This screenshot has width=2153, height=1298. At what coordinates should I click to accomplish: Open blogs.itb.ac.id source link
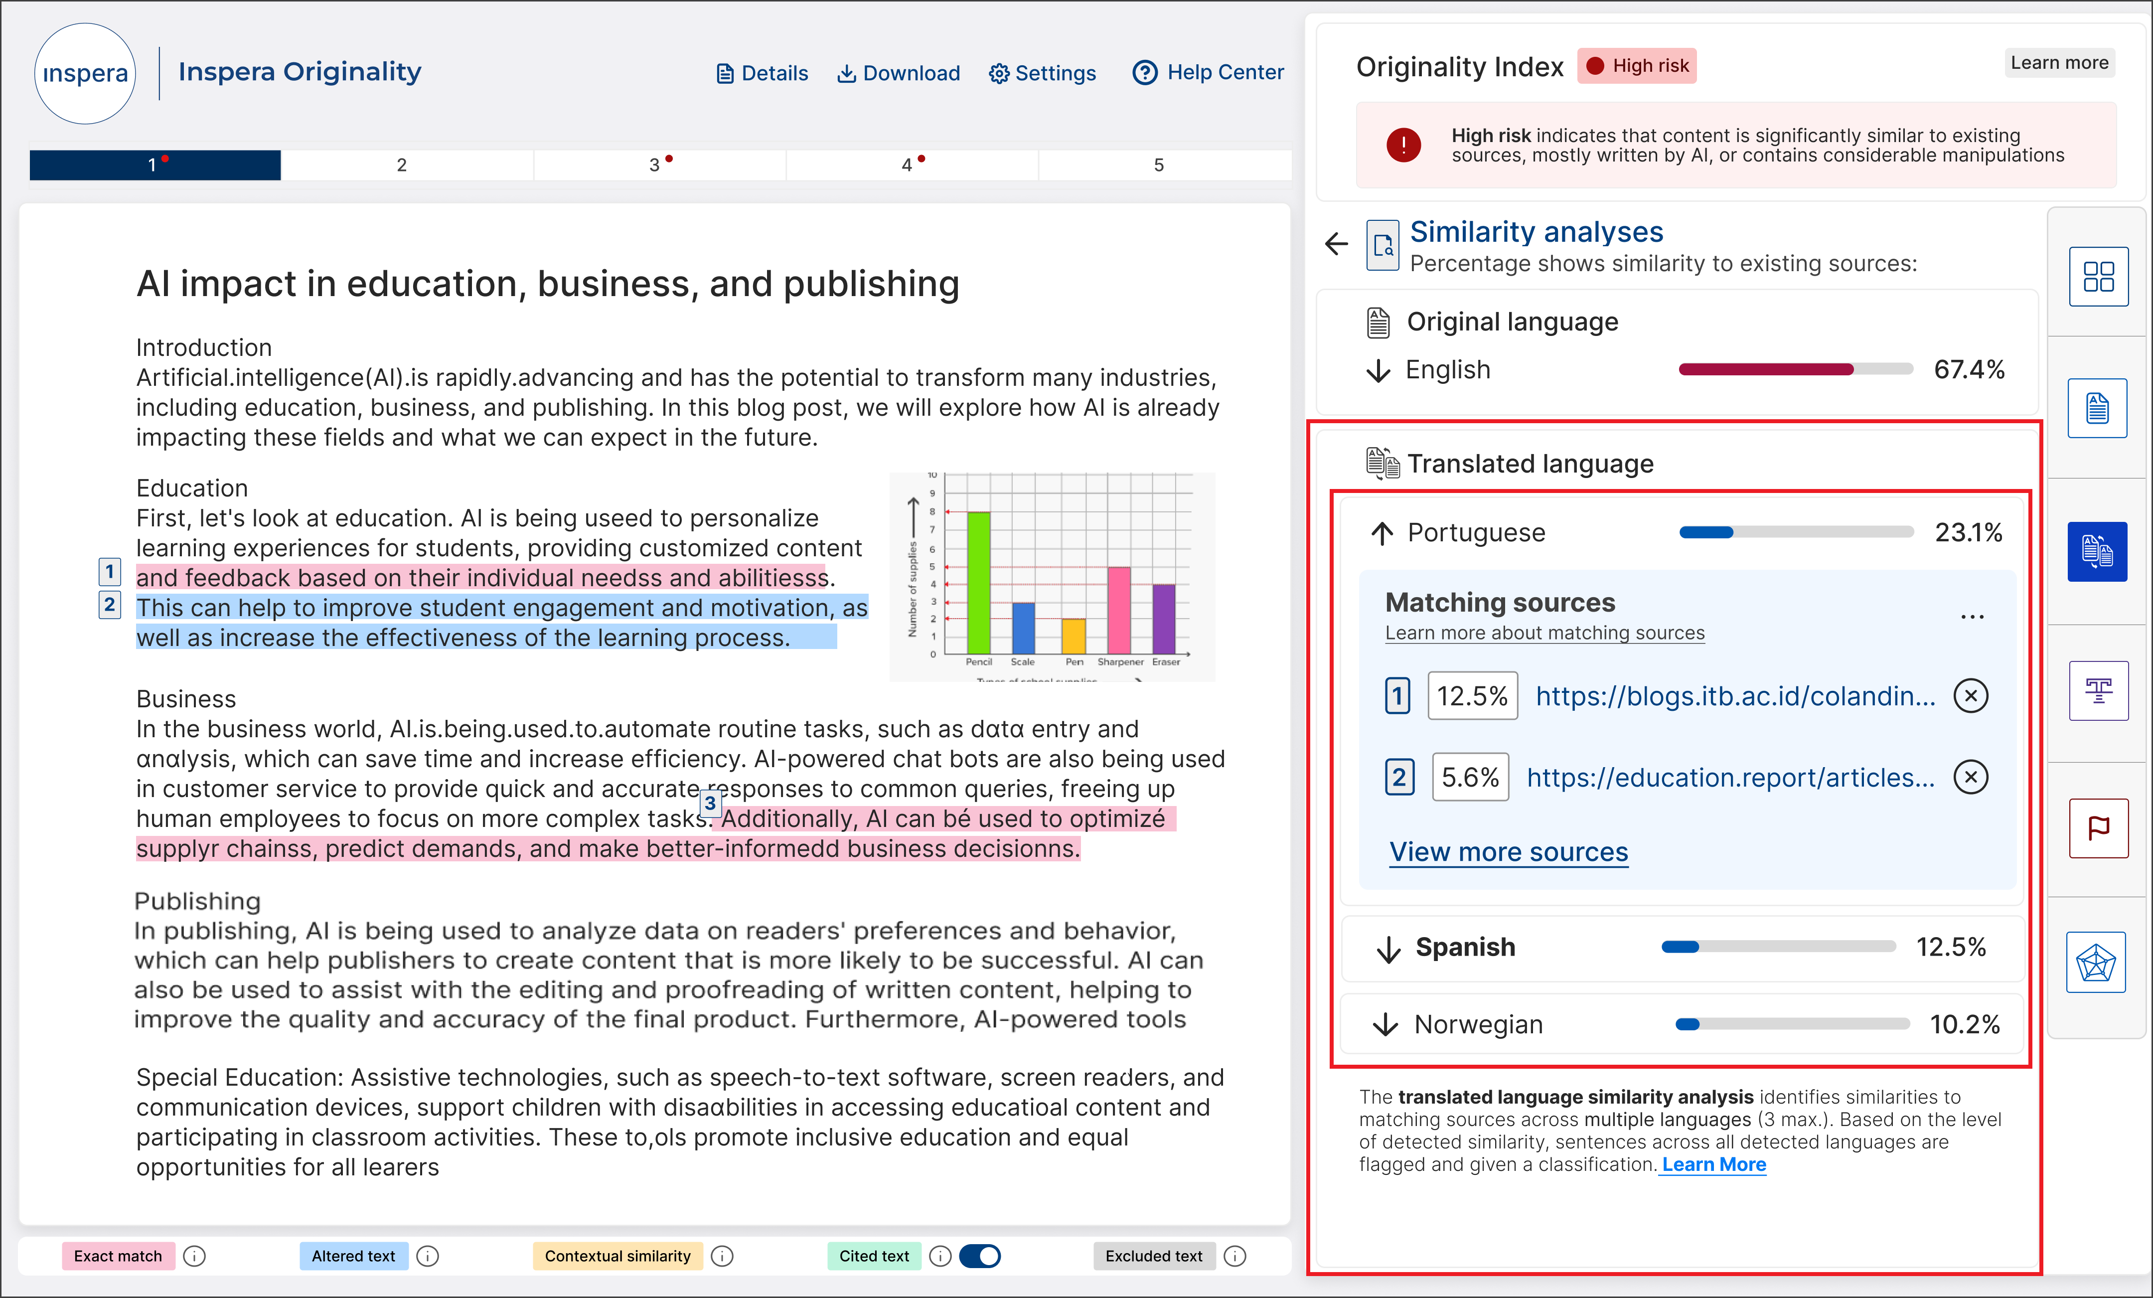[1735, 696]
